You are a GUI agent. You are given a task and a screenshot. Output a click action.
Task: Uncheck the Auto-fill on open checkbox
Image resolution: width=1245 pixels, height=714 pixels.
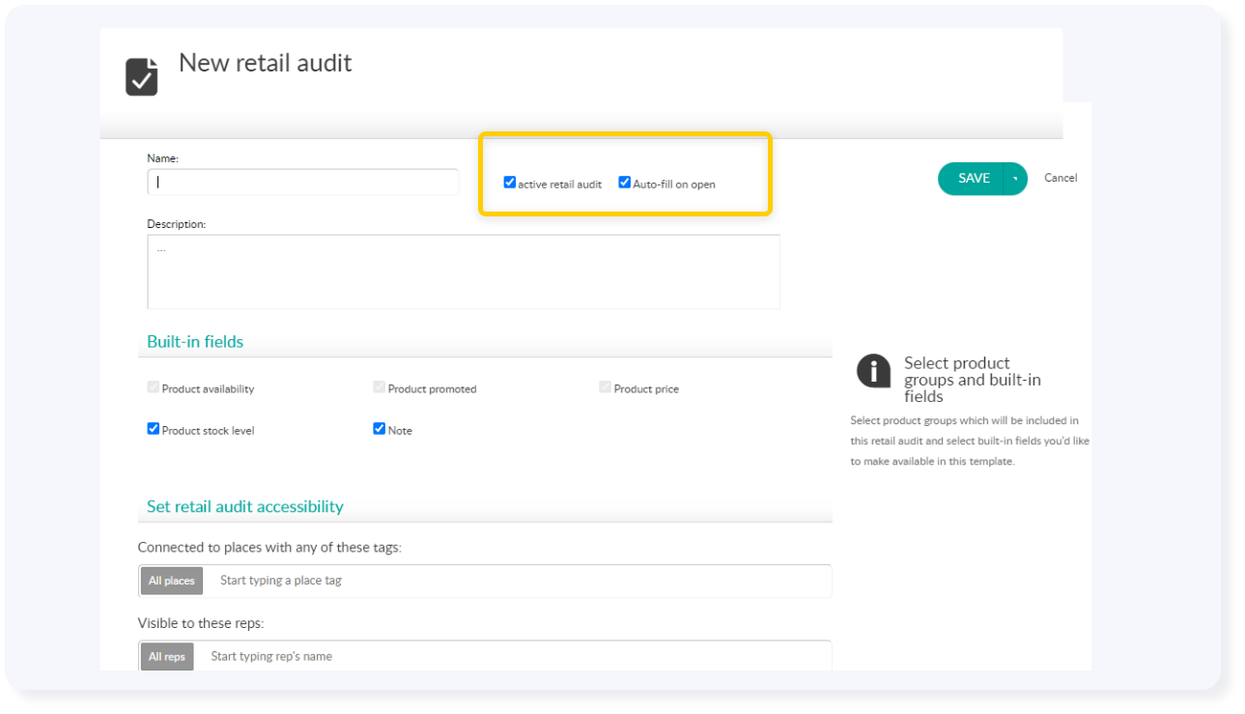coord(625,183)
